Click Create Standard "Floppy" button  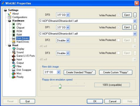tap(79, 73)
